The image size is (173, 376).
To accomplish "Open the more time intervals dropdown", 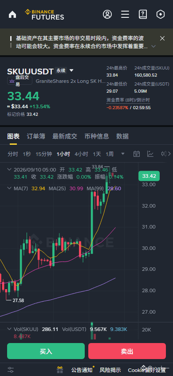I will 123,154.
